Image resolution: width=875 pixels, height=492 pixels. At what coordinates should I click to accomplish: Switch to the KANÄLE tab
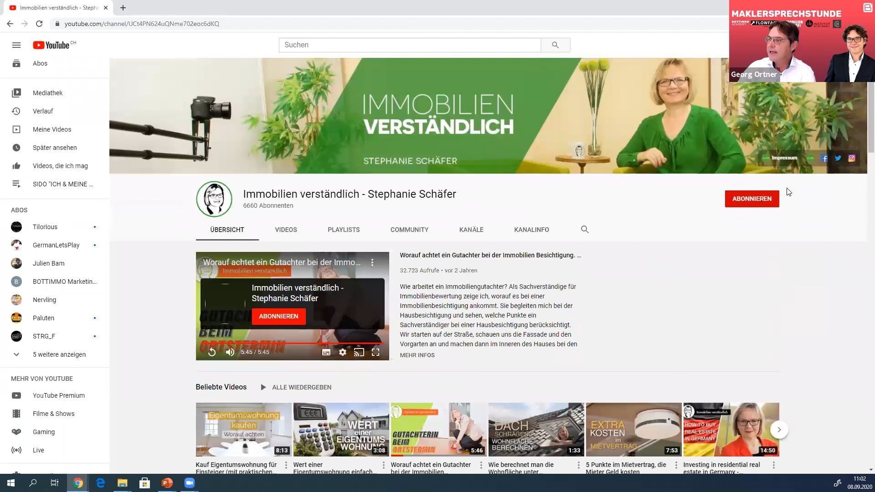tap(471, 230)
